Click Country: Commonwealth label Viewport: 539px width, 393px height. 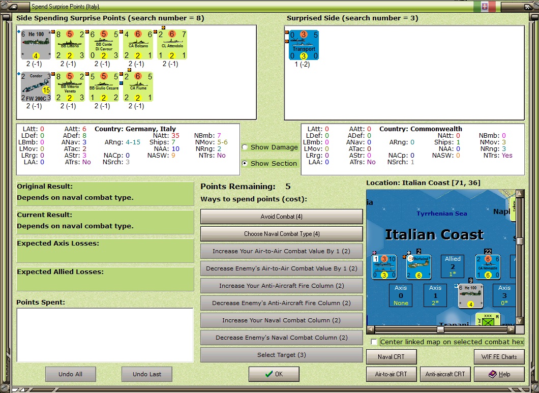(421, 129)
